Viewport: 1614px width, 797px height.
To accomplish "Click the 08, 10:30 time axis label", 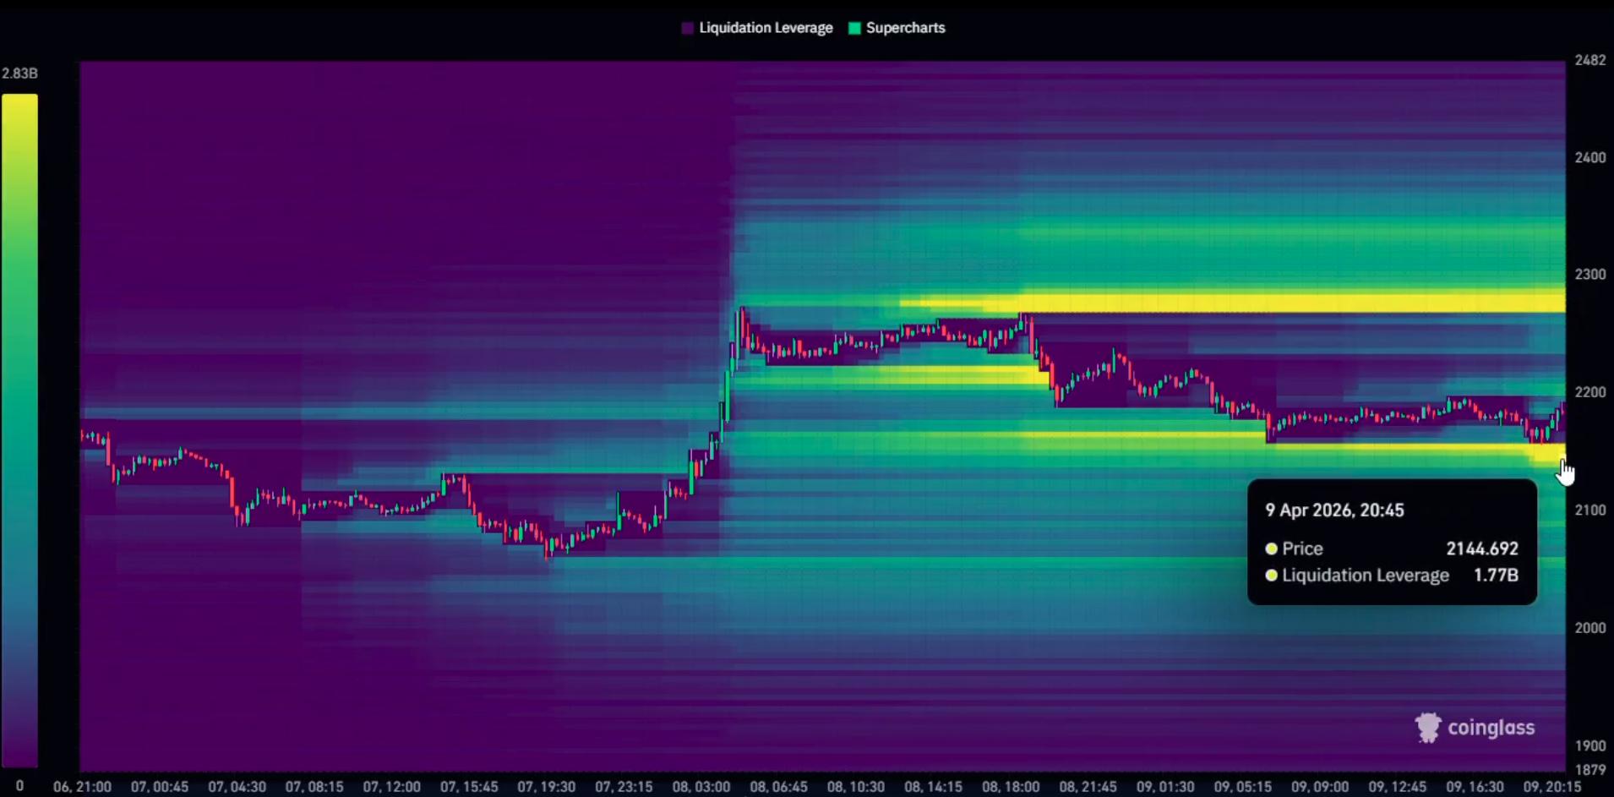I will pyautogui.click(x=856, y=787).
